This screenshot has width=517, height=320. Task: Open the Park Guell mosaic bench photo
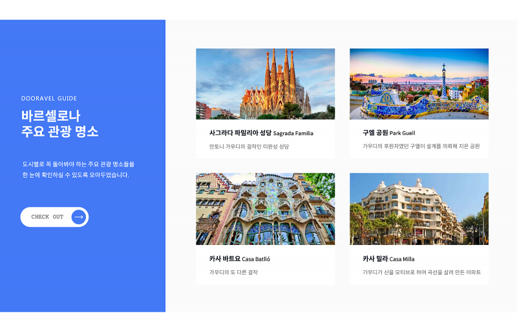click(419, 84)
